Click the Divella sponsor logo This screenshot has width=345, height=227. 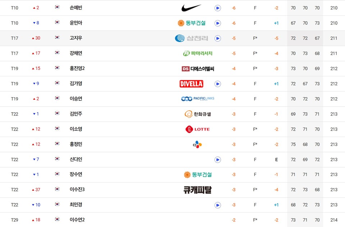[x=192, y=84]
